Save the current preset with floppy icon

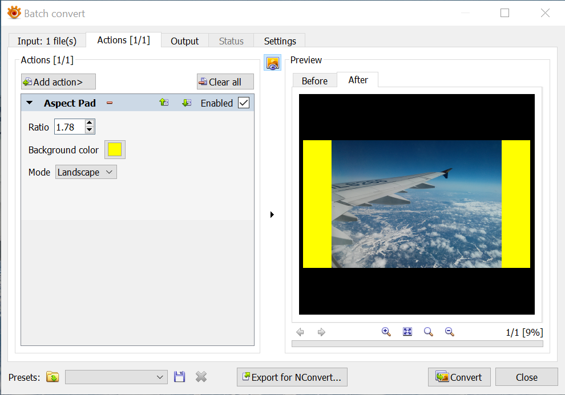tap(179, 377)
